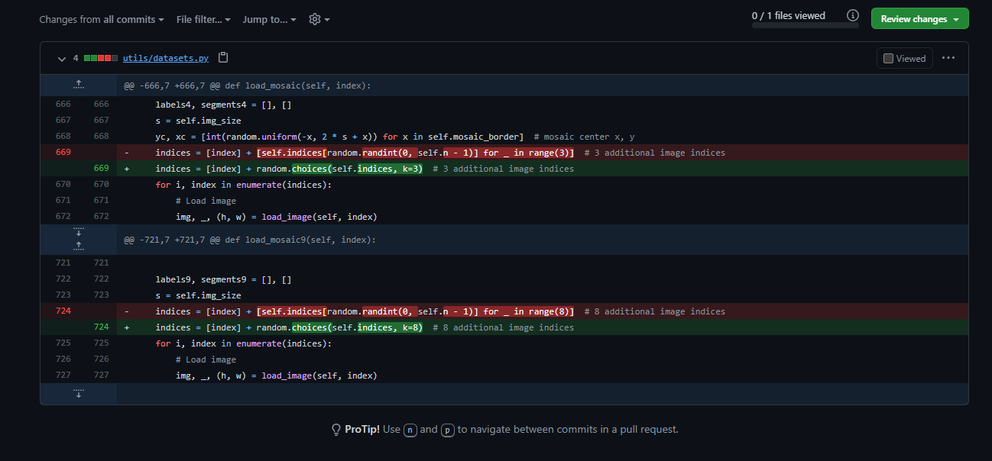Open the file options ellipsis menu
The width and height of the screenshot is (992, 461).
tap(948, 58)
